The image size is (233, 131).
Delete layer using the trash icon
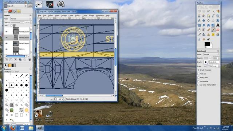[29, 60]
